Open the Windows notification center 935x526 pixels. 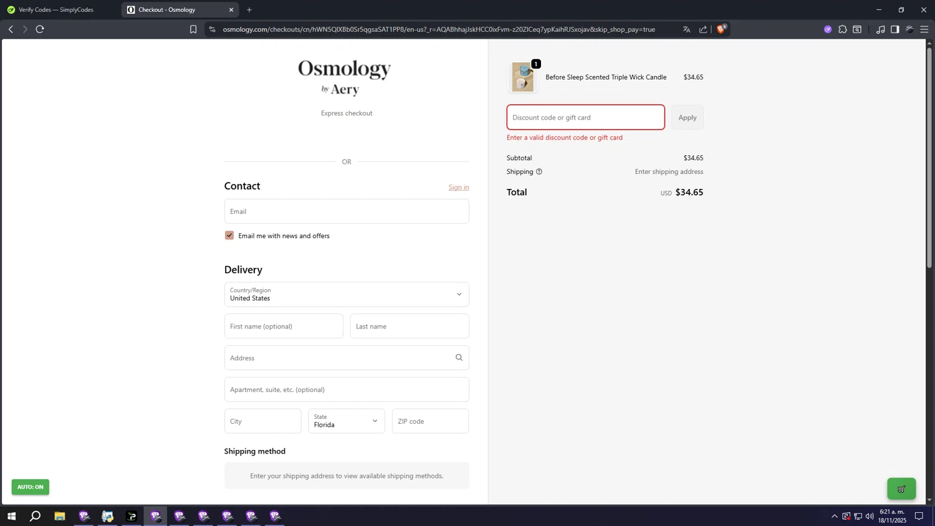(919, 516)
